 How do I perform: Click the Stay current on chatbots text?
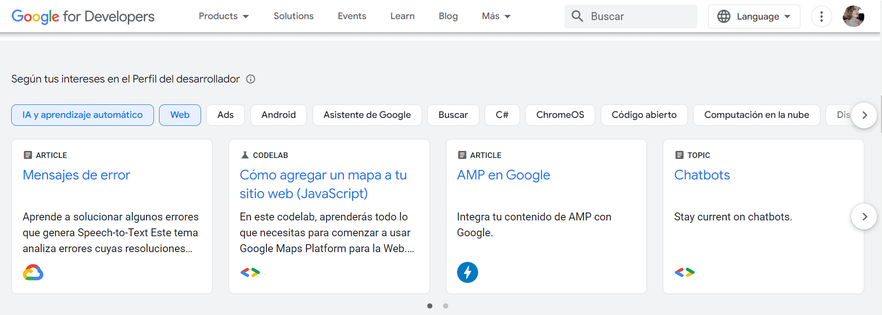(x=733, y=217)
